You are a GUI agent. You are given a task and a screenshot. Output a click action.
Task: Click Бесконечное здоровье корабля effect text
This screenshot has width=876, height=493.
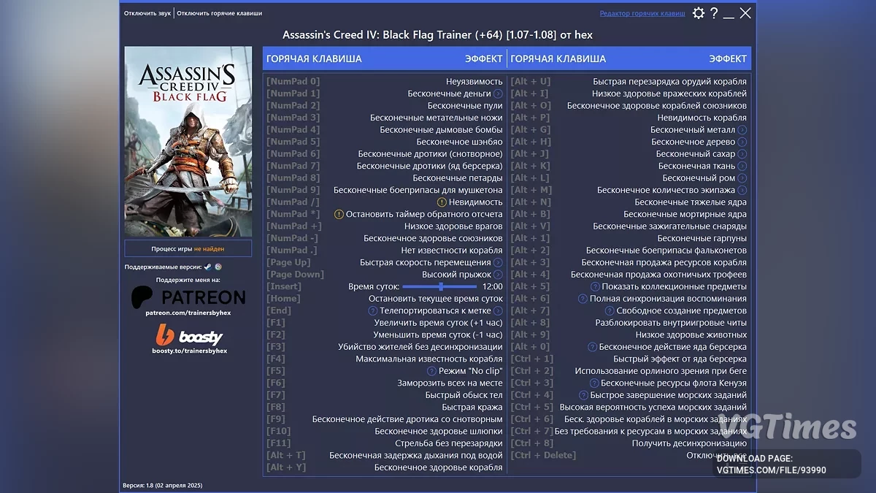pos(439,467)
